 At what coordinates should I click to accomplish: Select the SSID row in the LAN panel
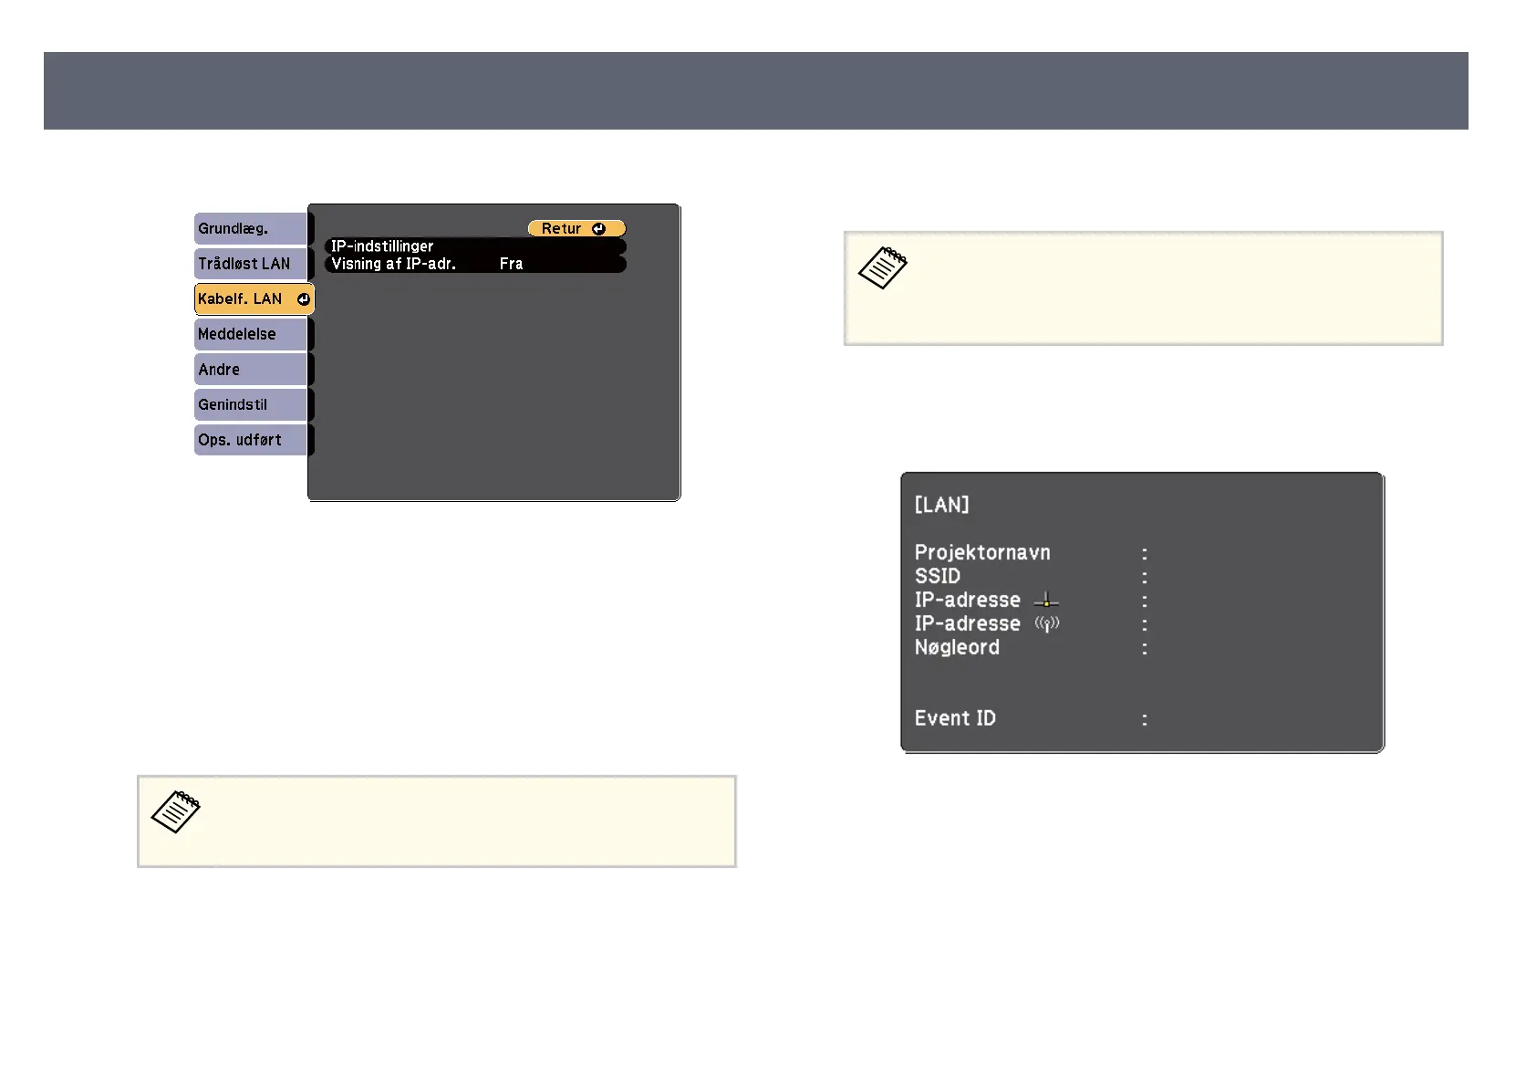coord(938,577)
